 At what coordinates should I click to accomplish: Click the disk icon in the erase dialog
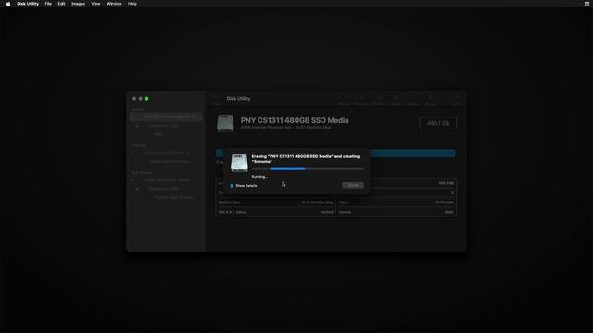tap(239, 163)
